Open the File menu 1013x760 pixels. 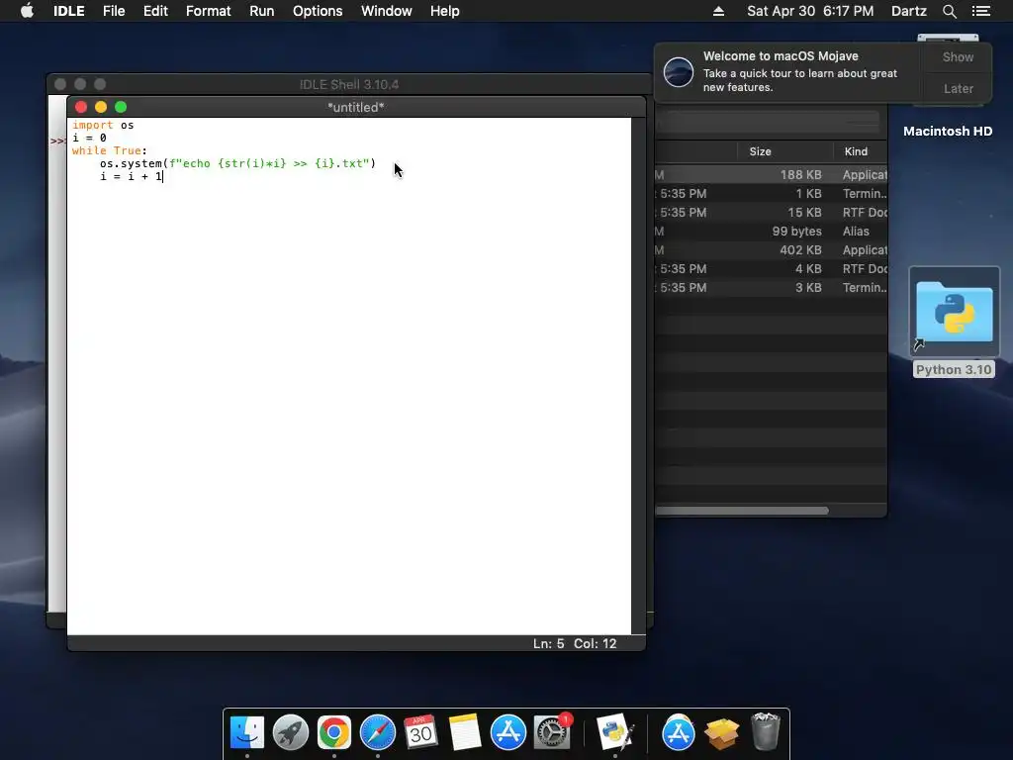[114, 11]
